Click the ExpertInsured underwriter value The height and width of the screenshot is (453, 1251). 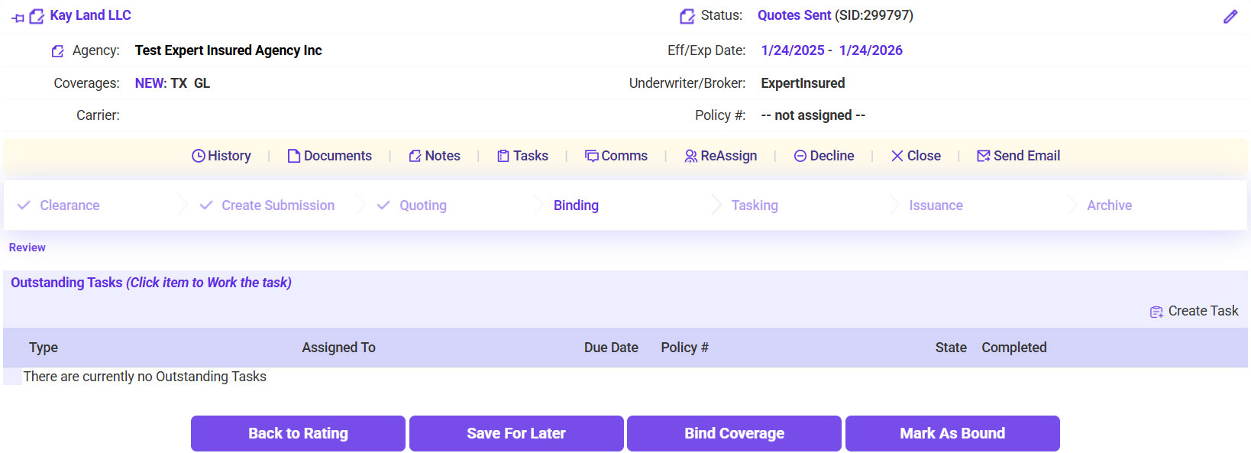[803, 83]
